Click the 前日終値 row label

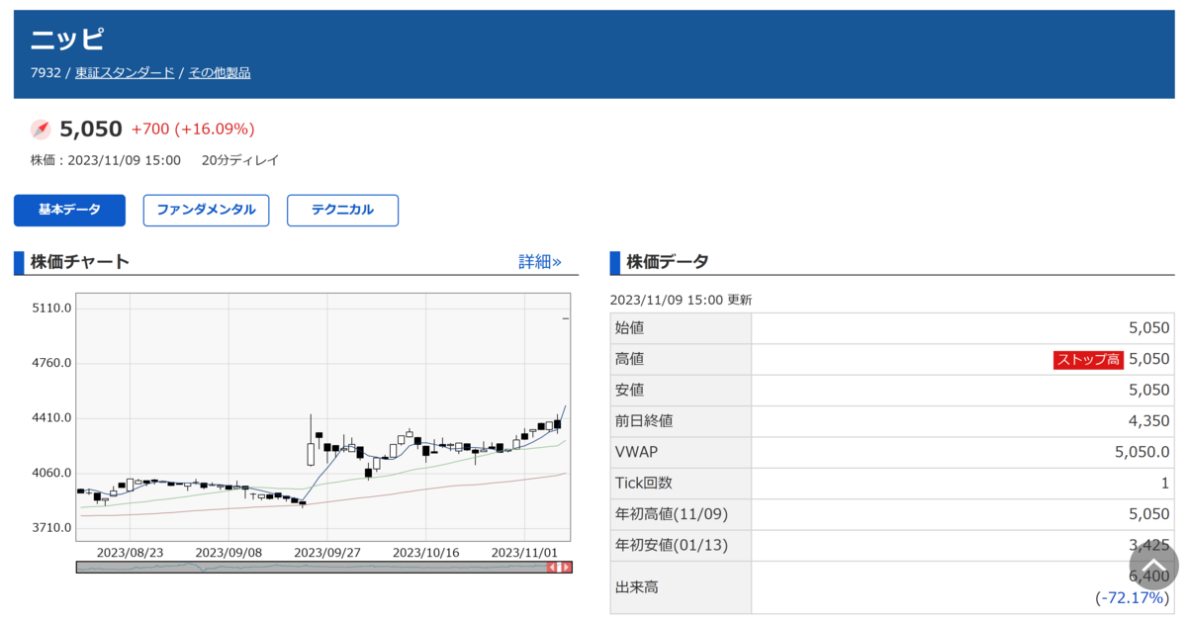tap(644, 421)
